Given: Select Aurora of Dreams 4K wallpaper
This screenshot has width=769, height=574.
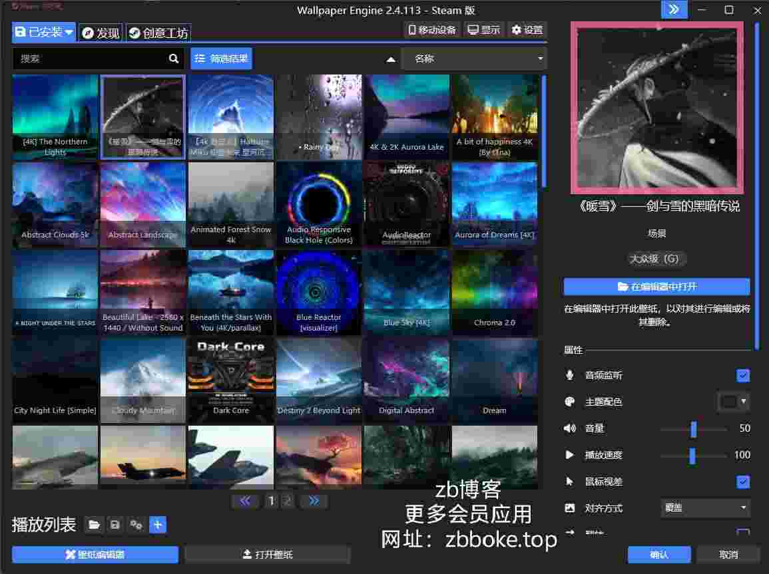Looking at the screenshot, I should 494,205.
